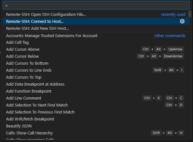This screenshot has width=193, height=142.
Task: Select Add Selection To Previous Find Match
Action: [96, 112]
